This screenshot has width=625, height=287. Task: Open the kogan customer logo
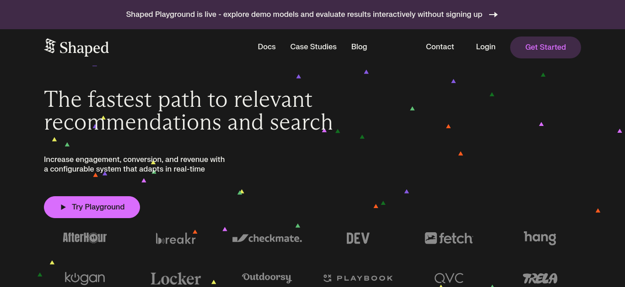coord(85,278)
